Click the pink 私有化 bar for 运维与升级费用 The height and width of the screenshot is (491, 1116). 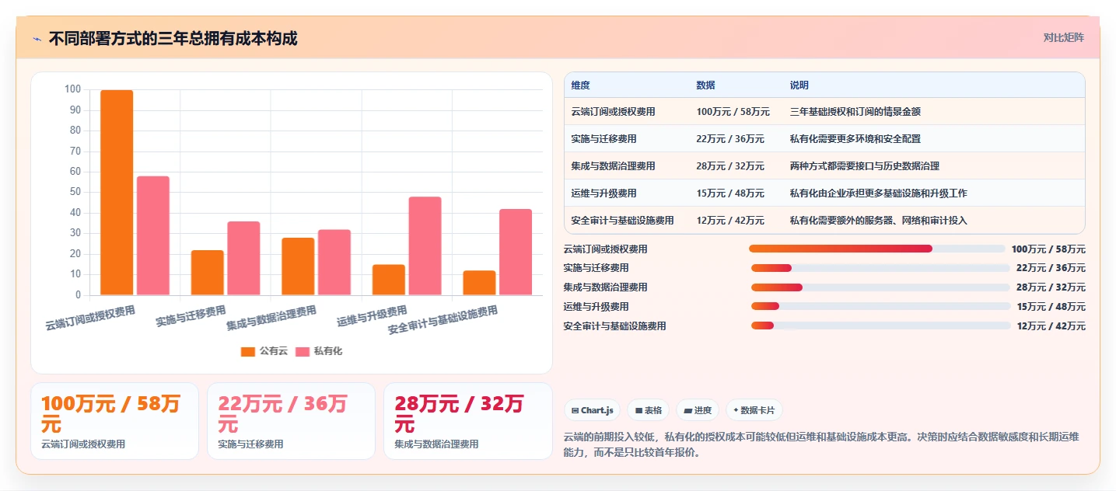[425, 246]
